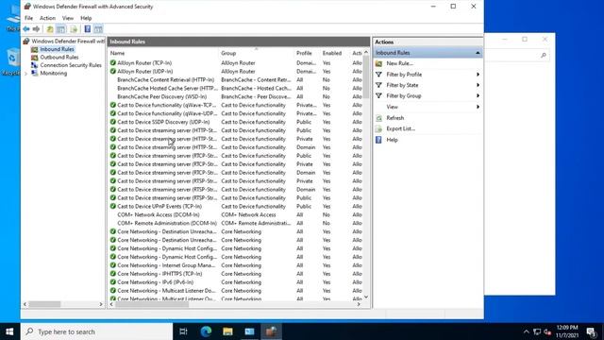Open File Explorer from the taskbar
The image size is (604, 340).
click(227, 331)
